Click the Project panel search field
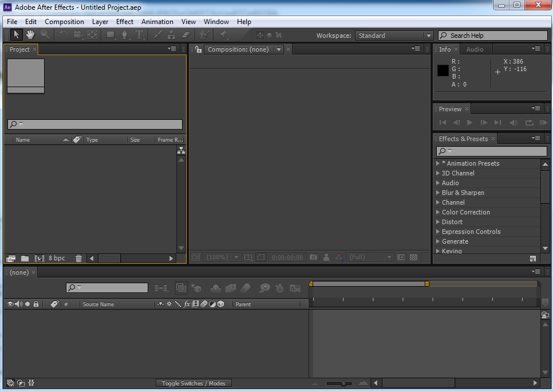Screen dimensions: 553x391 95,124
